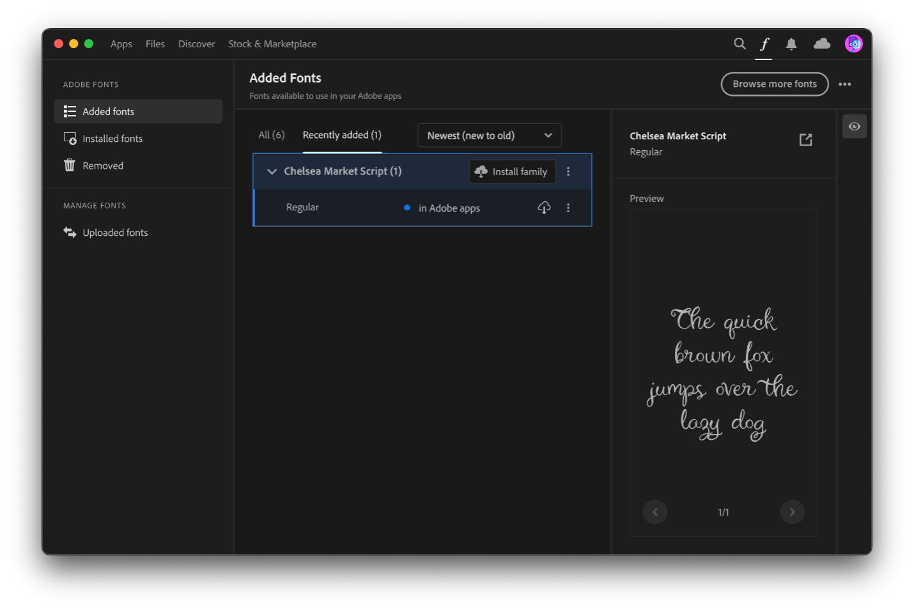Open the account profile avatar
The width and height of the screenshot is (914, 613).
click(x=853, y=43)
